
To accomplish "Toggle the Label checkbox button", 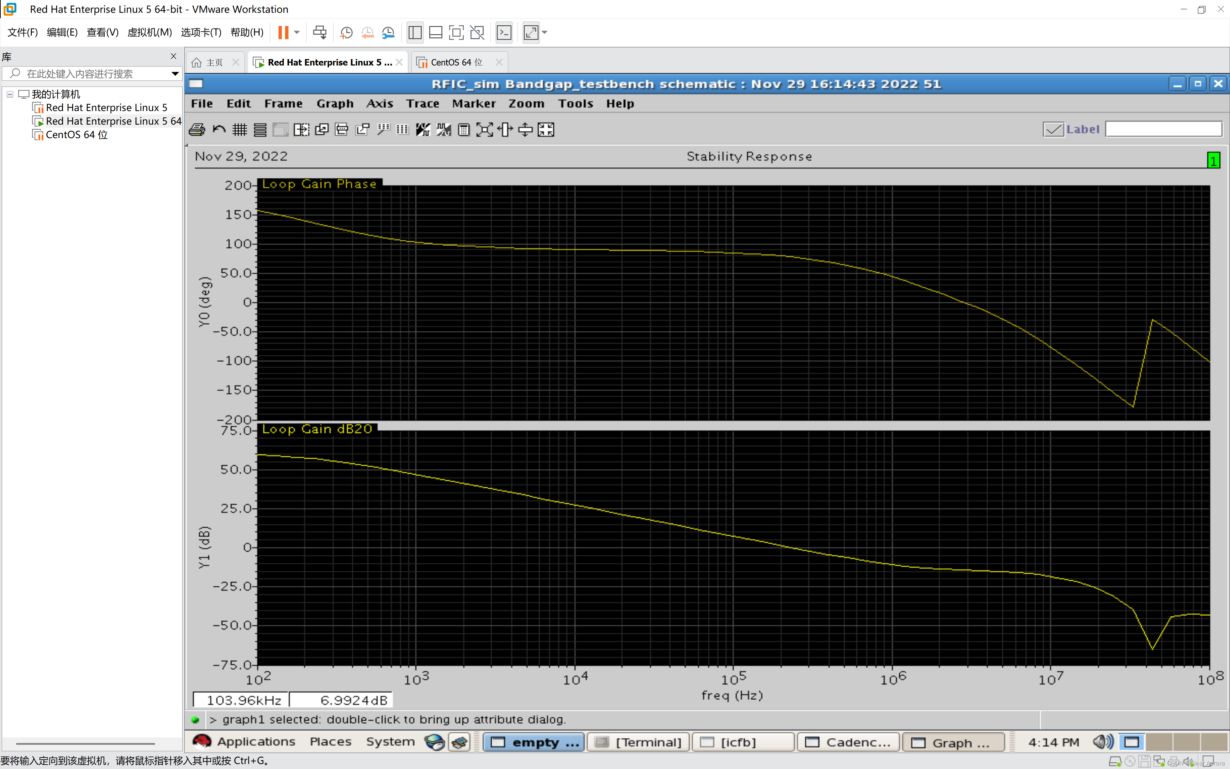I will (1053, 129).
